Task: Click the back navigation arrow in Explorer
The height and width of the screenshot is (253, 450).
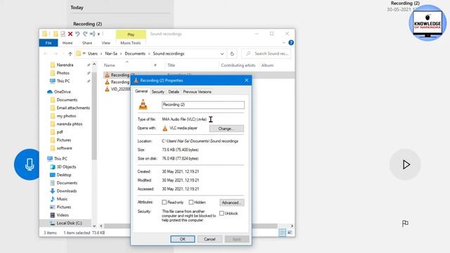Action: pyautogui.click(x=45, y=53)
